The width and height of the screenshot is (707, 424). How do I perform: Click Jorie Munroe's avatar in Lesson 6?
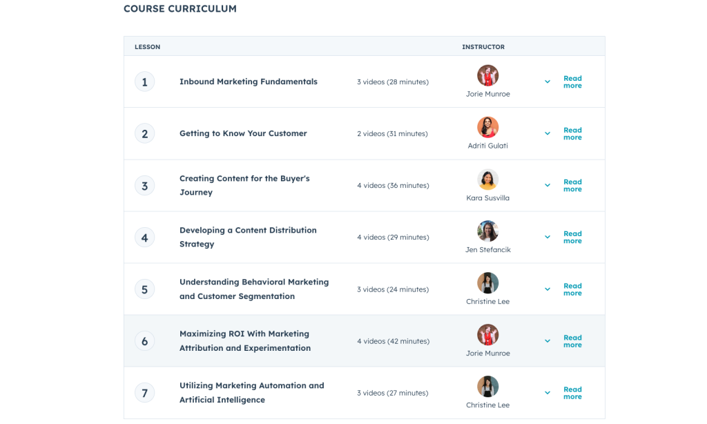click(x=487, y=335)
